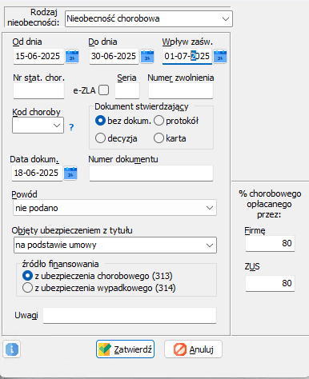Open calendar icon next to Wpływ zaśw.
The image size is (309, 379).
[220, 56]
